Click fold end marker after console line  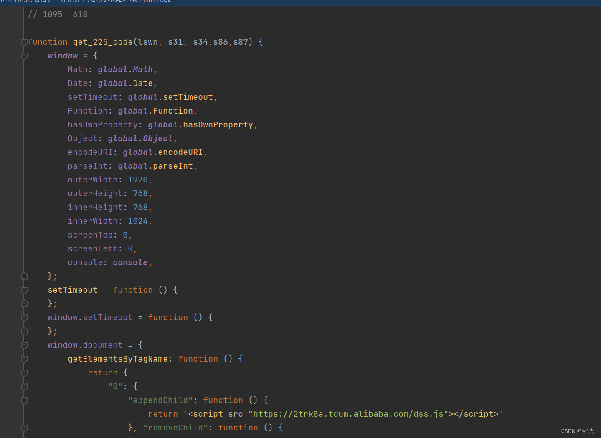click(24, 276)
